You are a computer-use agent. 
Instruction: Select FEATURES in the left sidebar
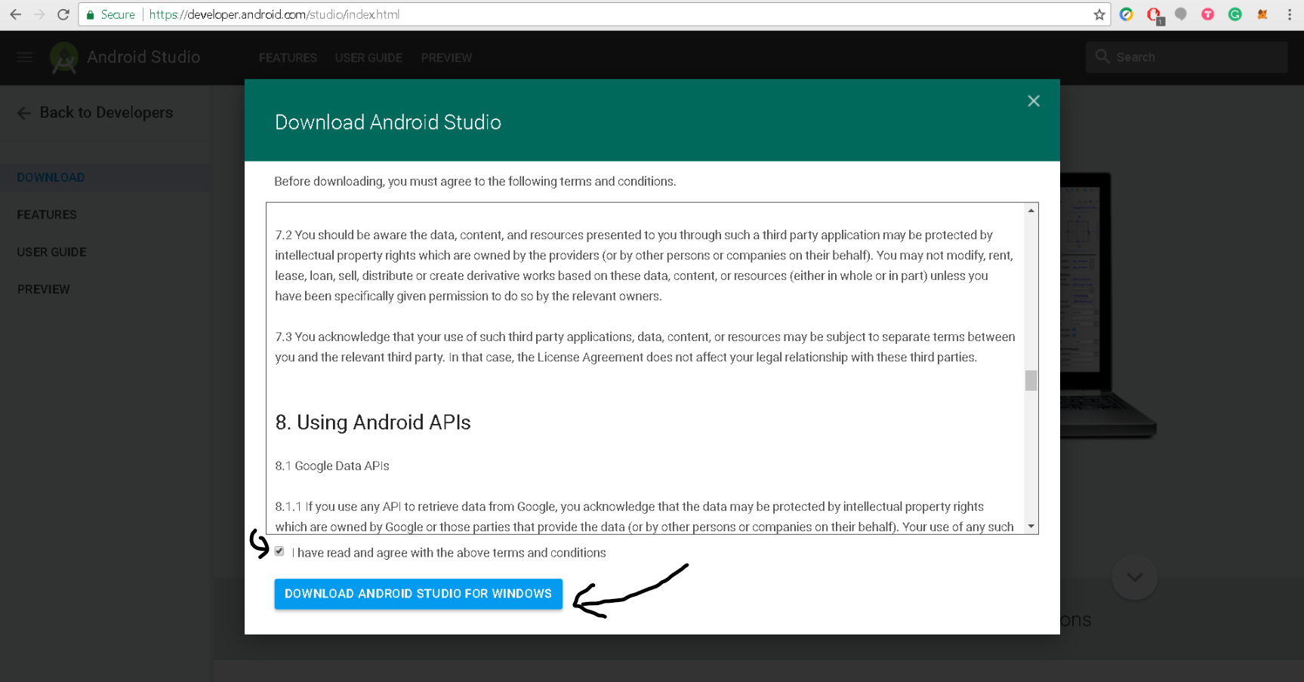[x=47, y=215]
